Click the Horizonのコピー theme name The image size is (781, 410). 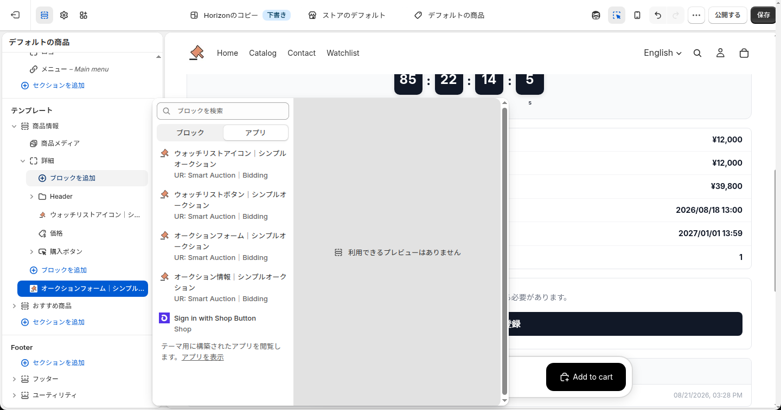pos(231,15)
